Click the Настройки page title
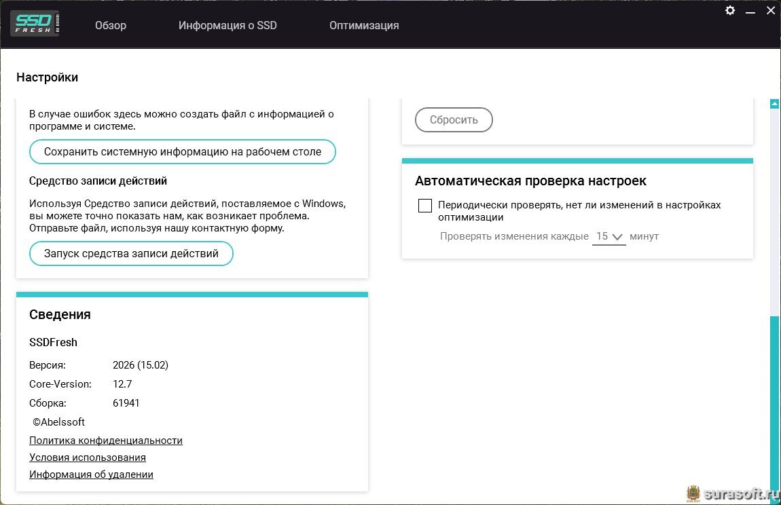Image resolution: width=781 pixels, height=505 pixels. click(x=48, y=77)
